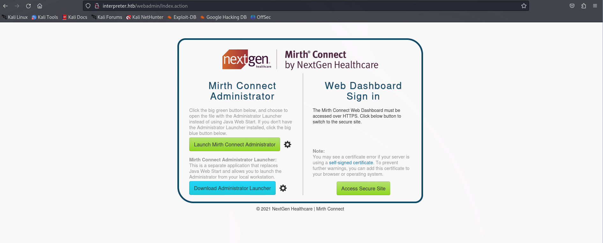Viewport: 603px width, 243px height.
Task: Open the Pocket save icon
Action: point(572,6)
